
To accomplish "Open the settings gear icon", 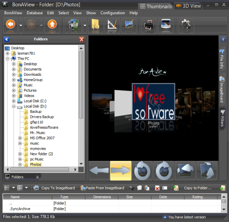I will pyautogui.click(x=186, y=25).
